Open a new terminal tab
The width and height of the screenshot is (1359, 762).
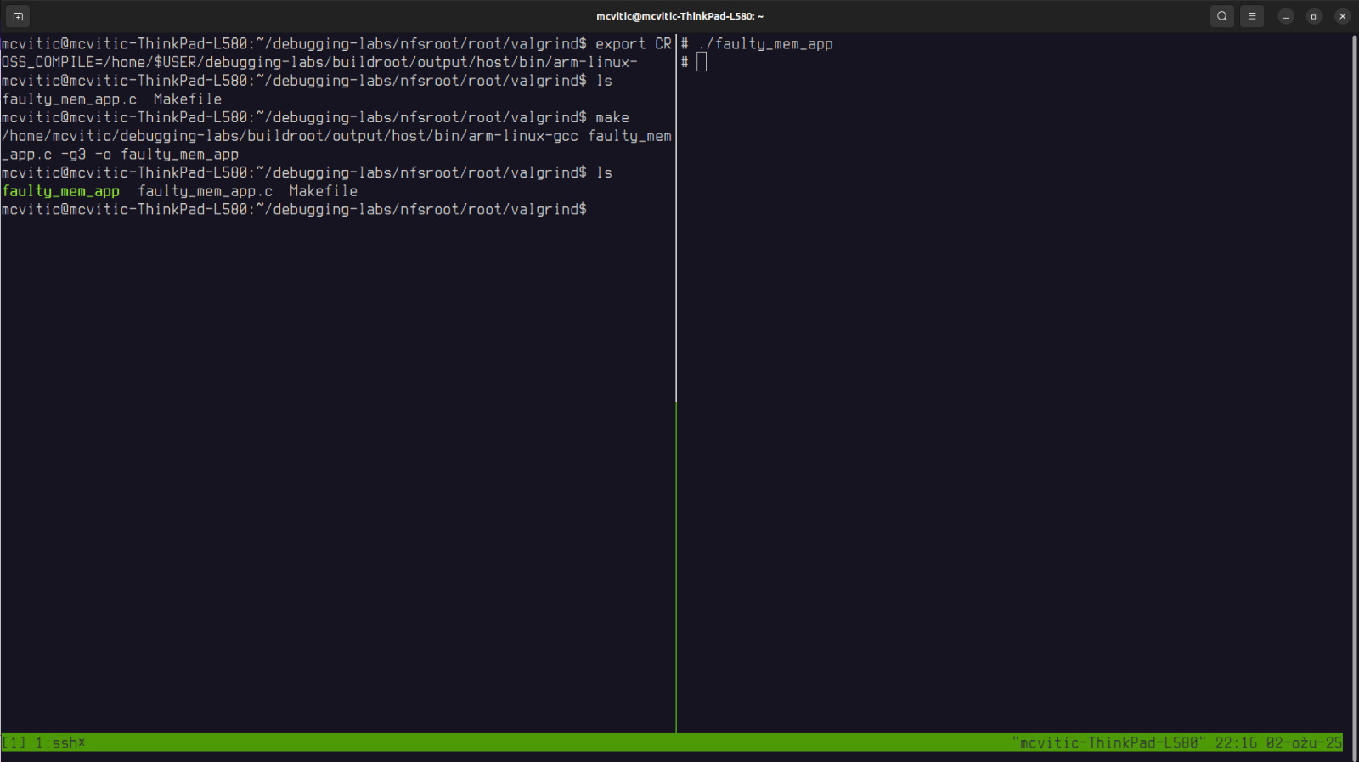point(18,16)
